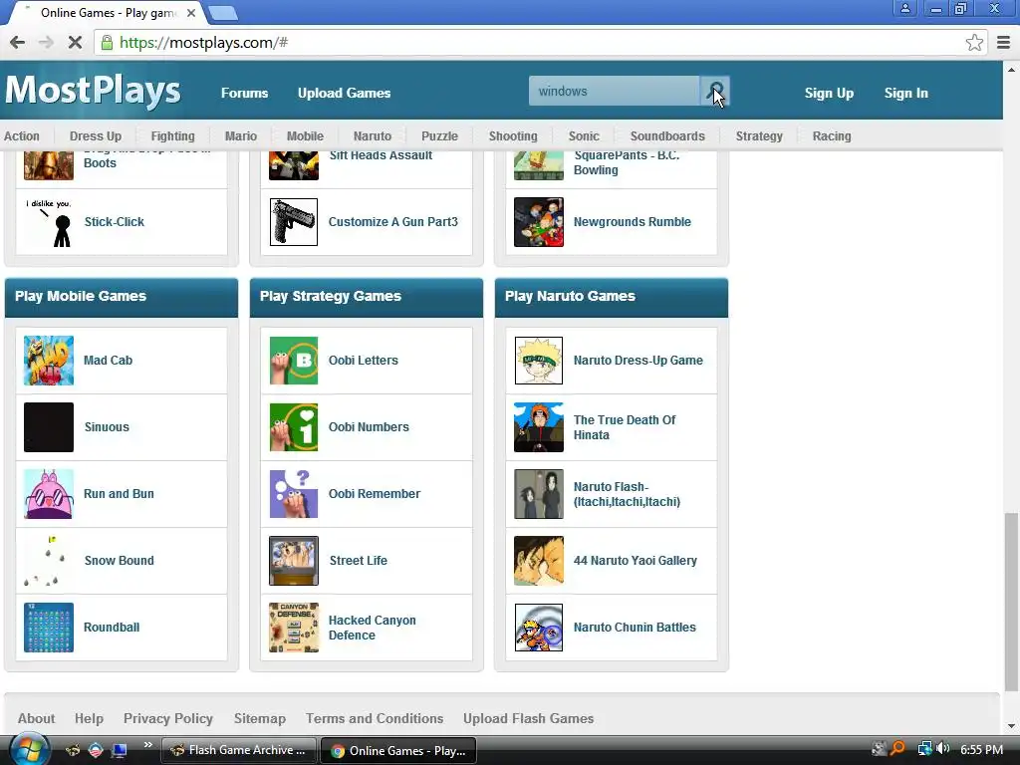Open Naruto Flash- (Itachi,Itachi,Itachi) title link
This screenshot has height=765, width=1020.
(x=627, y=494)
